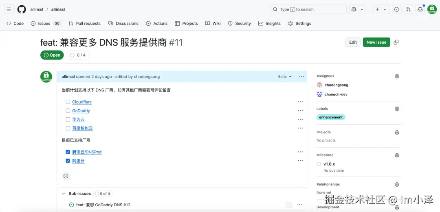440x212 pixels.
Task: Open the Copilot dropdown arrow
Action: [x=362, y=9]
